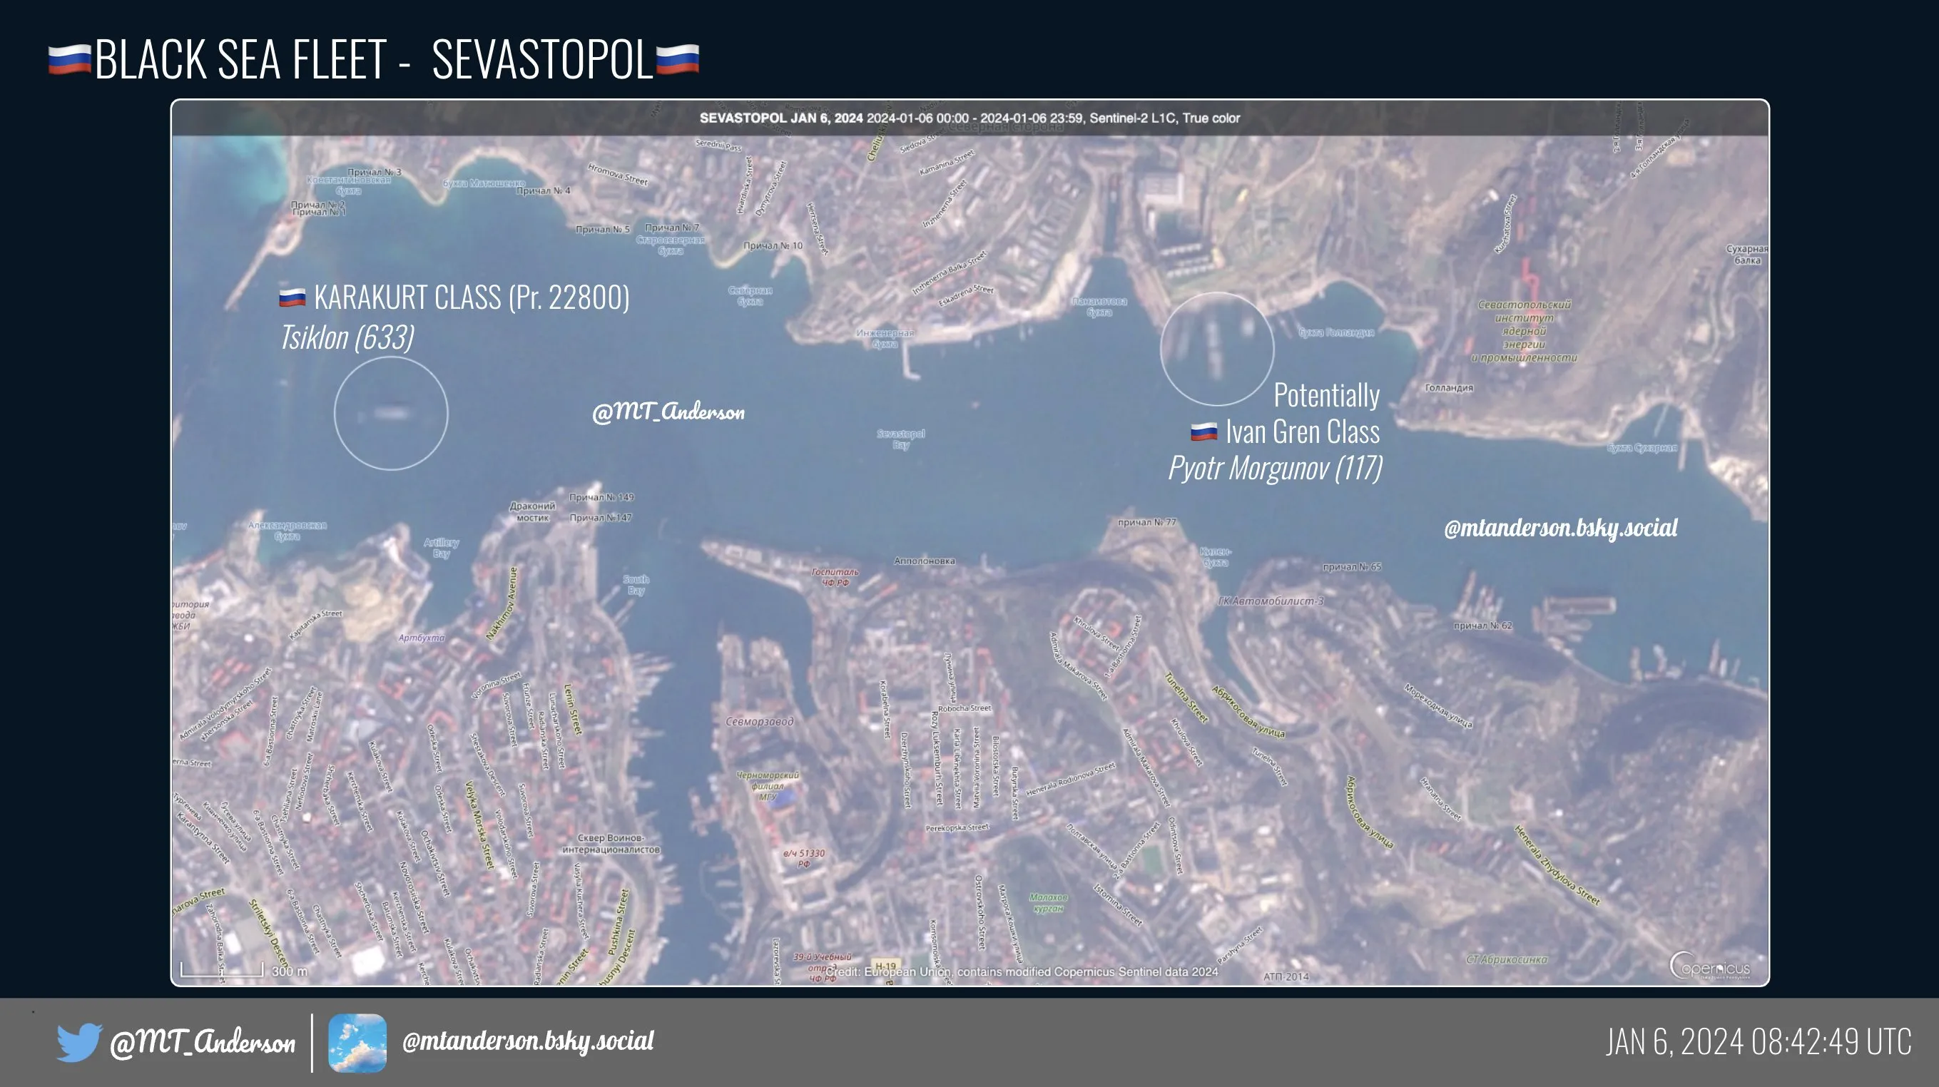Click the Copernicus logo on the map
Viewport: 1939px width, 1087px height.
(x=1709, y=966)
